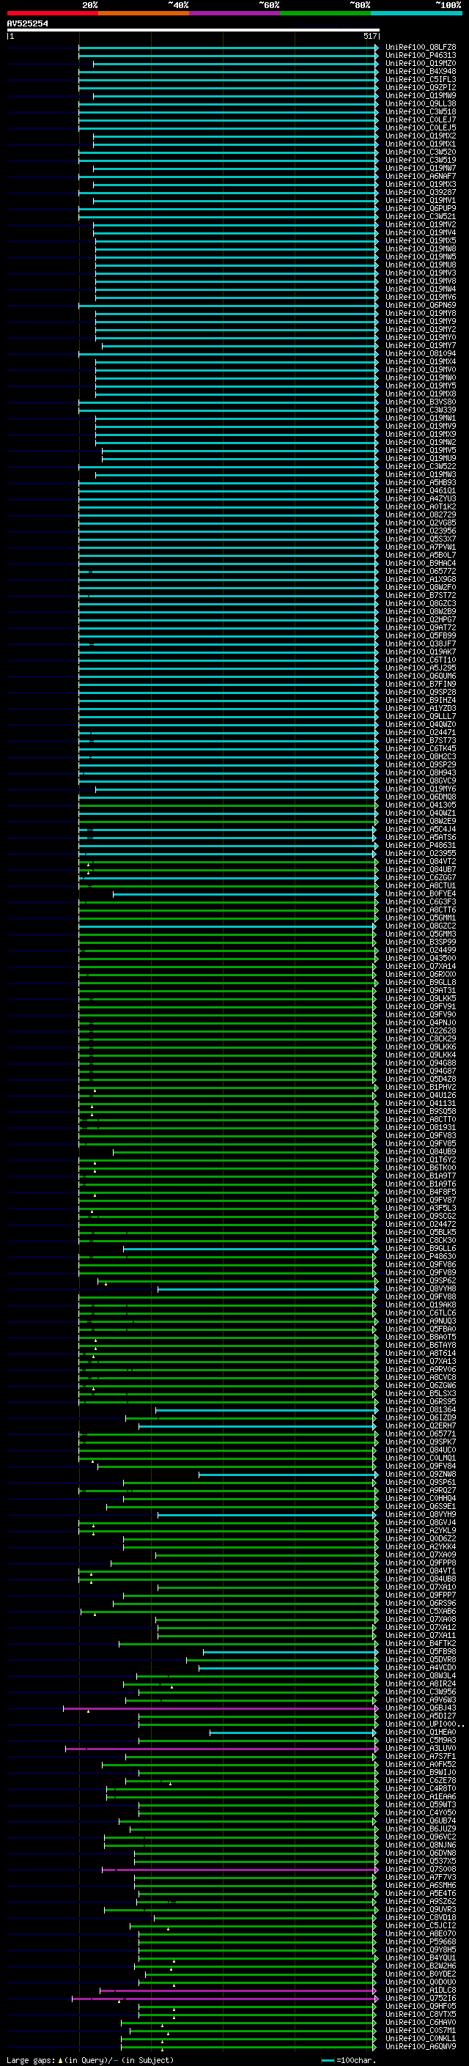Select hit UniRef100_C5IFL3
This screenshot has height=2066, width=469.
click(421, 79)
